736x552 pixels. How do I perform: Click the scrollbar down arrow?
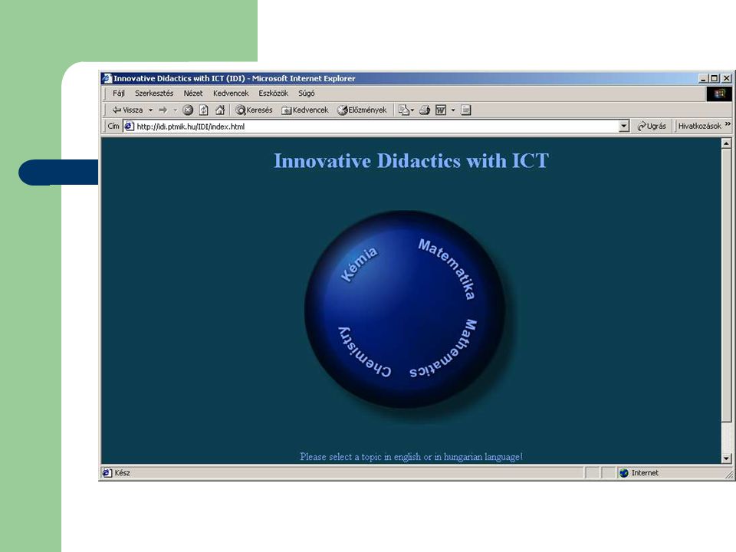(x=726, y=458)
